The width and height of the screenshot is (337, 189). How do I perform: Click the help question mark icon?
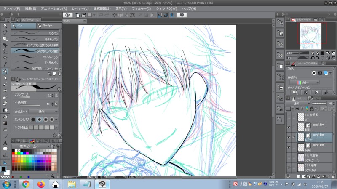point(182,15)
